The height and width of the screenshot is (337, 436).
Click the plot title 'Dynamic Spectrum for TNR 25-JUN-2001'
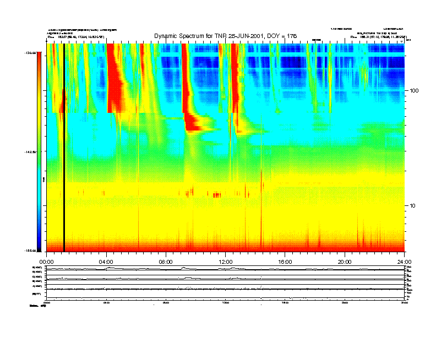point(226,36)
